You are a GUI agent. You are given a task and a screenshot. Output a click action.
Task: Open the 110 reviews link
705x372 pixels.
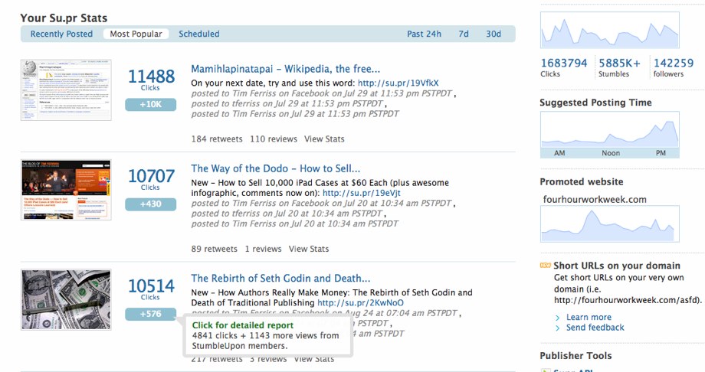click(x=274, y=139)
